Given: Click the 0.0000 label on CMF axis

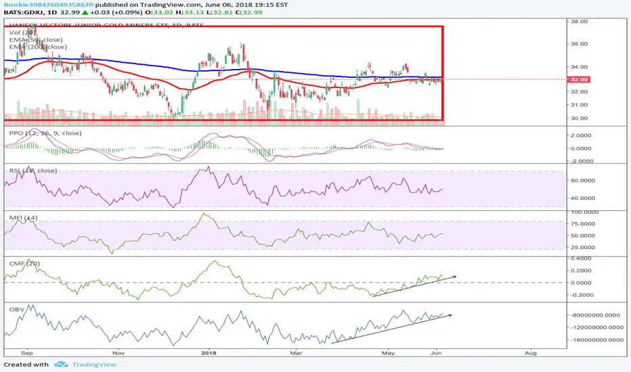Looking at the screenshot, I should click(582, 283).
